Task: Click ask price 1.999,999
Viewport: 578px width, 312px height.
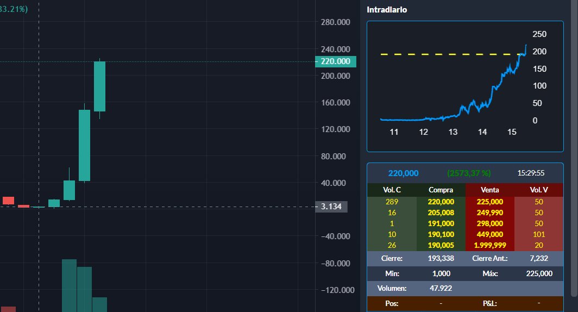Action: (489, 245)
